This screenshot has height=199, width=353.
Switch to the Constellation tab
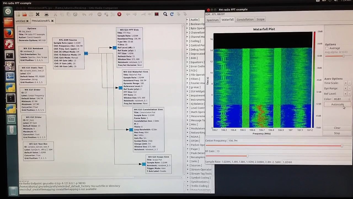pyautogui.click(x=245, y=19)
